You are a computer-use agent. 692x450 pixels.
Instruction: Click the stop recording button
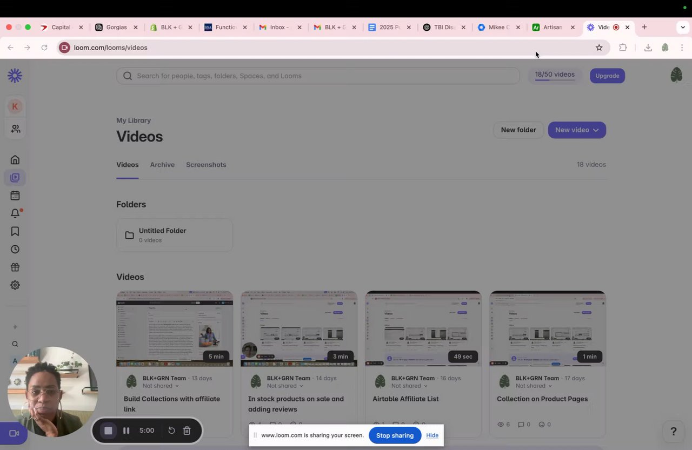(x=108, y=431)
